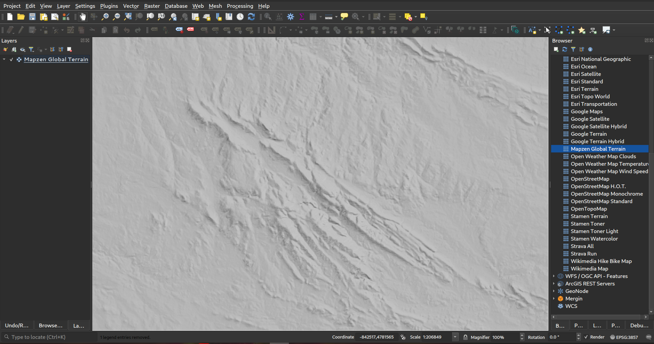Click the Zoom Full extent icon
Viewport: 654px width, 344px height.
128,17
